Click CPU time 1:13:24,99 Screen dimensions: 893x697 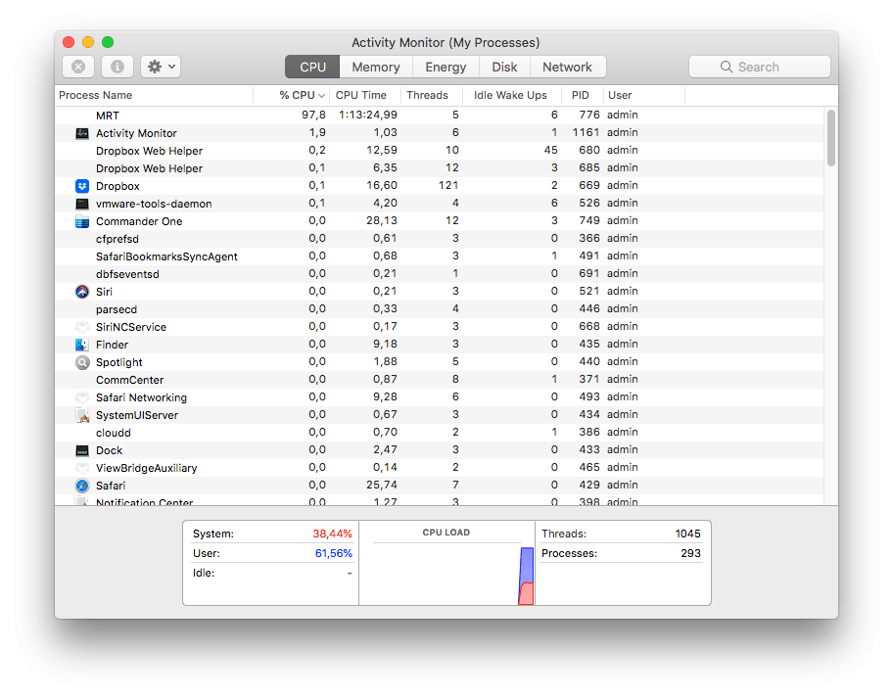(368, 116)
